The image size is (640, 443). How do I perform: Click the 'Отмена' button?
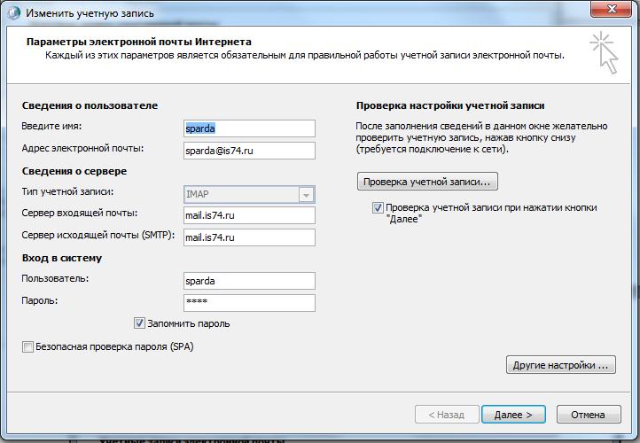click(x=588, y=414)
